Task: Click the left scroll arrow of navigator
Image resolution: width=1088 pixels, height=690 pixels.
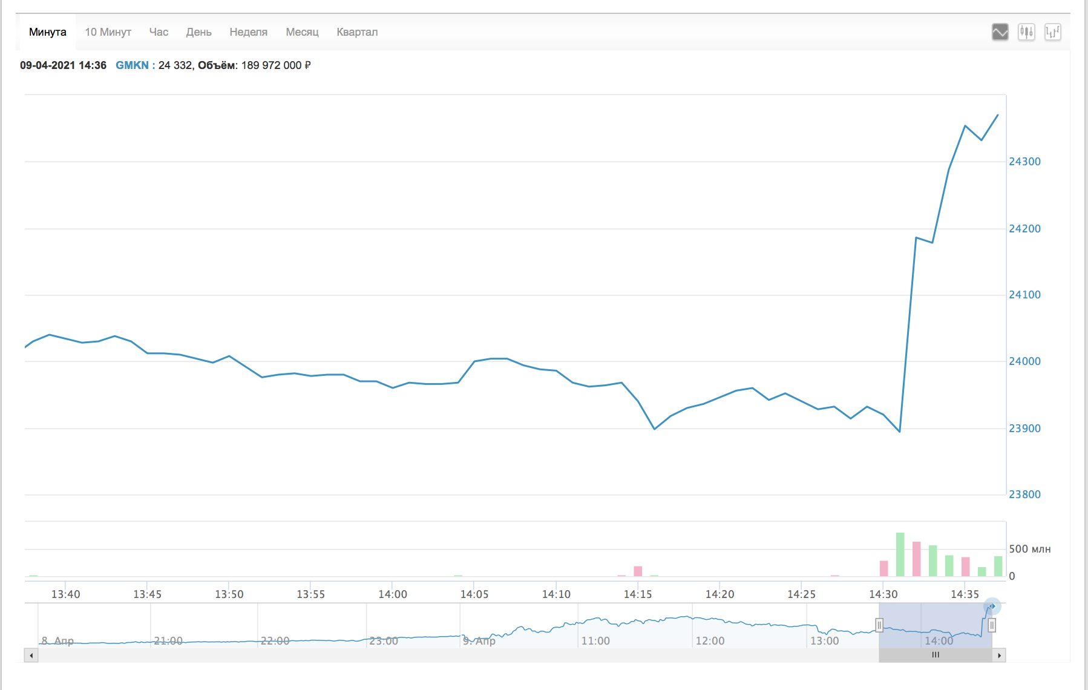Action: [31, 655]
